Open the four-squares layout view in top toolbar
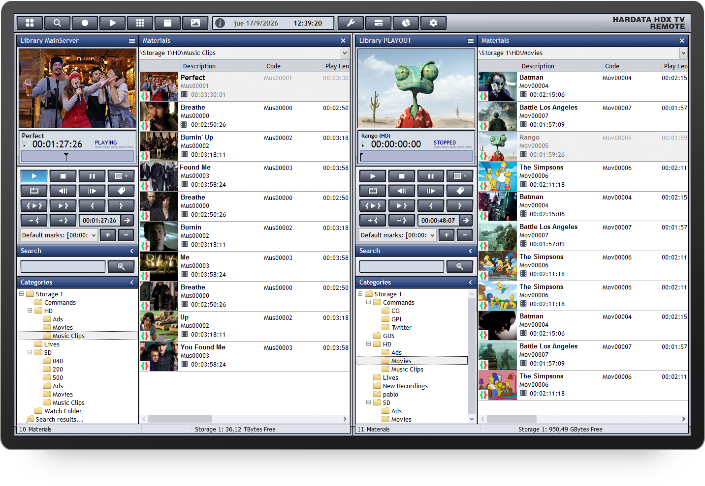This screenshot has height=486, width=705. click(x=30, y=23)
